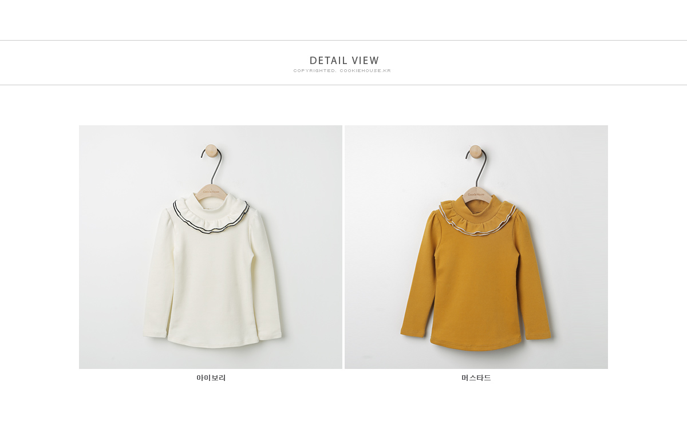
Task: Click the metal hanger hook above ivory top
Action: (212, 166)
